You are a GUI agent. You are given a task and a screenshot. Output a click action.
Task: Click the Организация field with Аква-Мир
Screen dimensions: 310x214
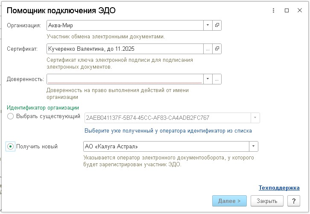pyautogui.click(x=125, y=25)
